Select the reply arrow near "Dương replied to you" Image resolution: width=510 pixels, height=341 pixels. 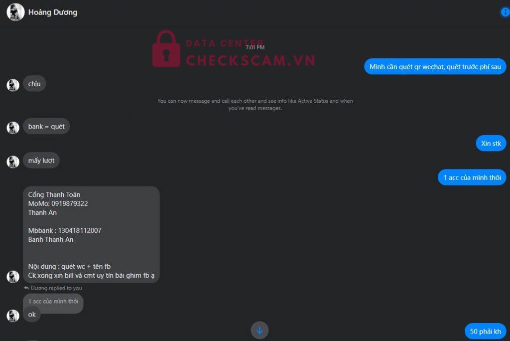(x=26, y=288)
